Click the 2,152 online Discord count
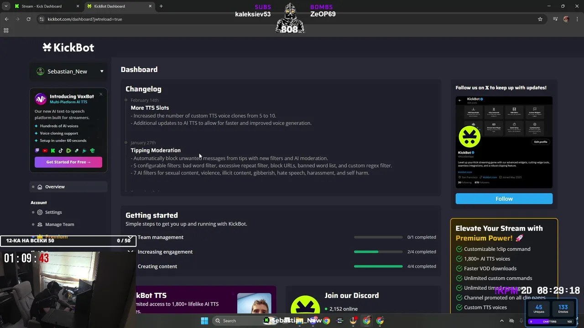Image resolution: width=584 pixels, height=328 pixels. [341, 309]
